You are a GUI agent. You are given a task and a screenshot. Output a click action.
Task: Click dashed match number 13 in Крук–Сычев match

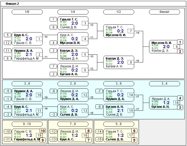point(85,111)
